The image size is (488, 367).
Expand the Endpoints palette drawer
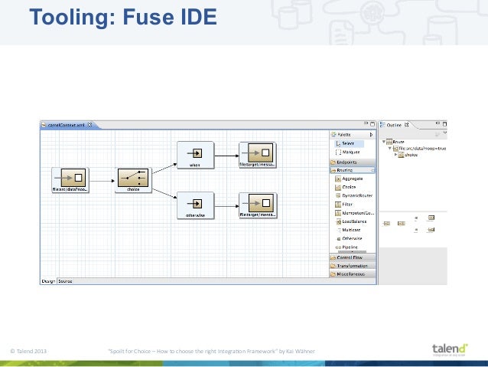(x=353, y=162)
